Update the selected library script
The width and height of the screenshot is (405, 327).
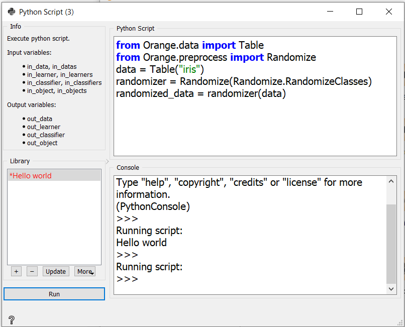55,271
